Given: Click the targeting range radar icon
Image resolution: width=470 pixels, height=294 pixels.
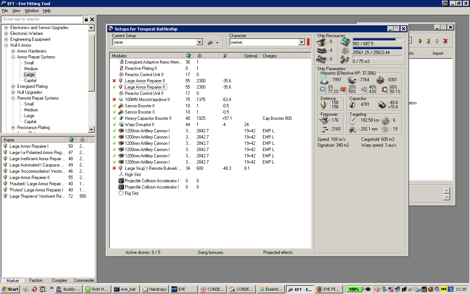Looking at the screenshot, I should pyautogui.click(x=352, y=120).
